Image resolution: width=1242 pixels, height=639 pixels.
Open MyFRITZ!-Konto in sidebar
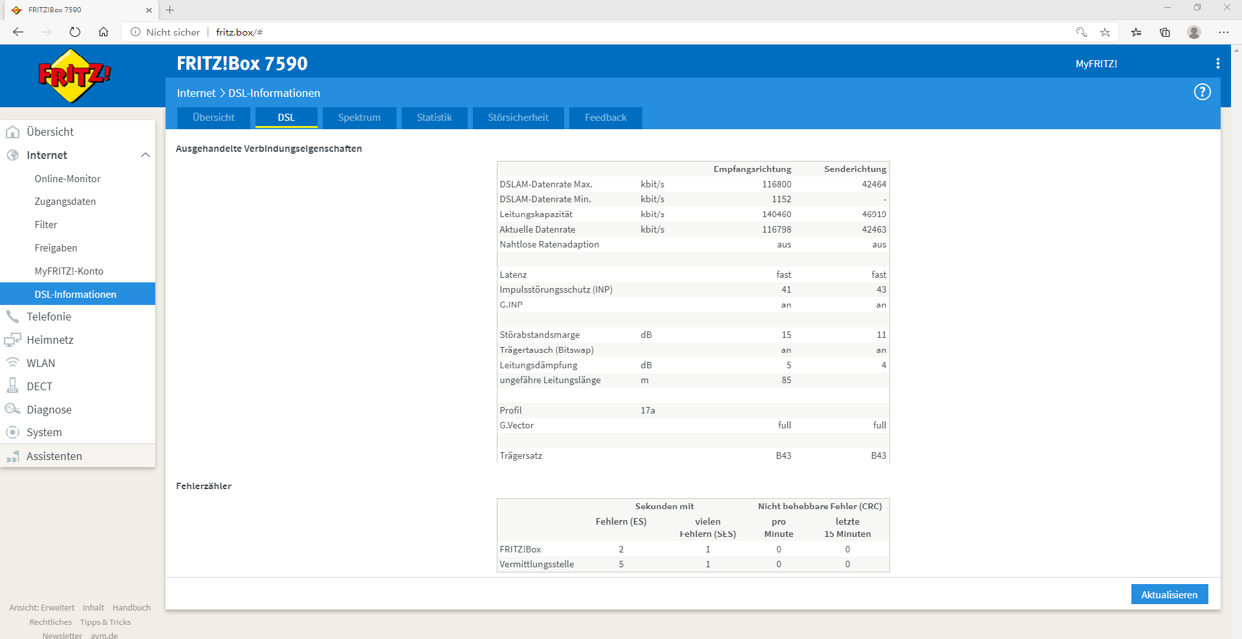(x=69, y=271)
